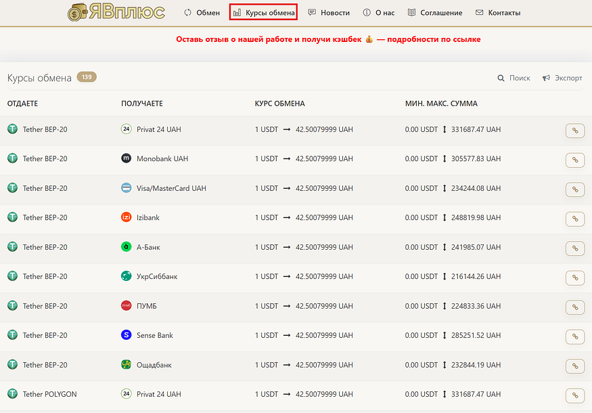592x413 pixels.
Task: Click the 285251.52 UAH max amount
Action: [476, 336]
